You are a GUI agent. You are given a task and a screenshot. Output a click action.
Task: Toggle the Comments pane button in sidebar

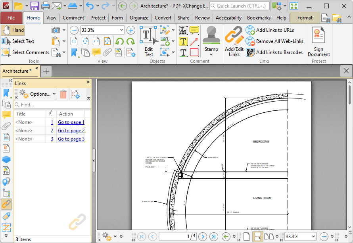click(6, 115)
